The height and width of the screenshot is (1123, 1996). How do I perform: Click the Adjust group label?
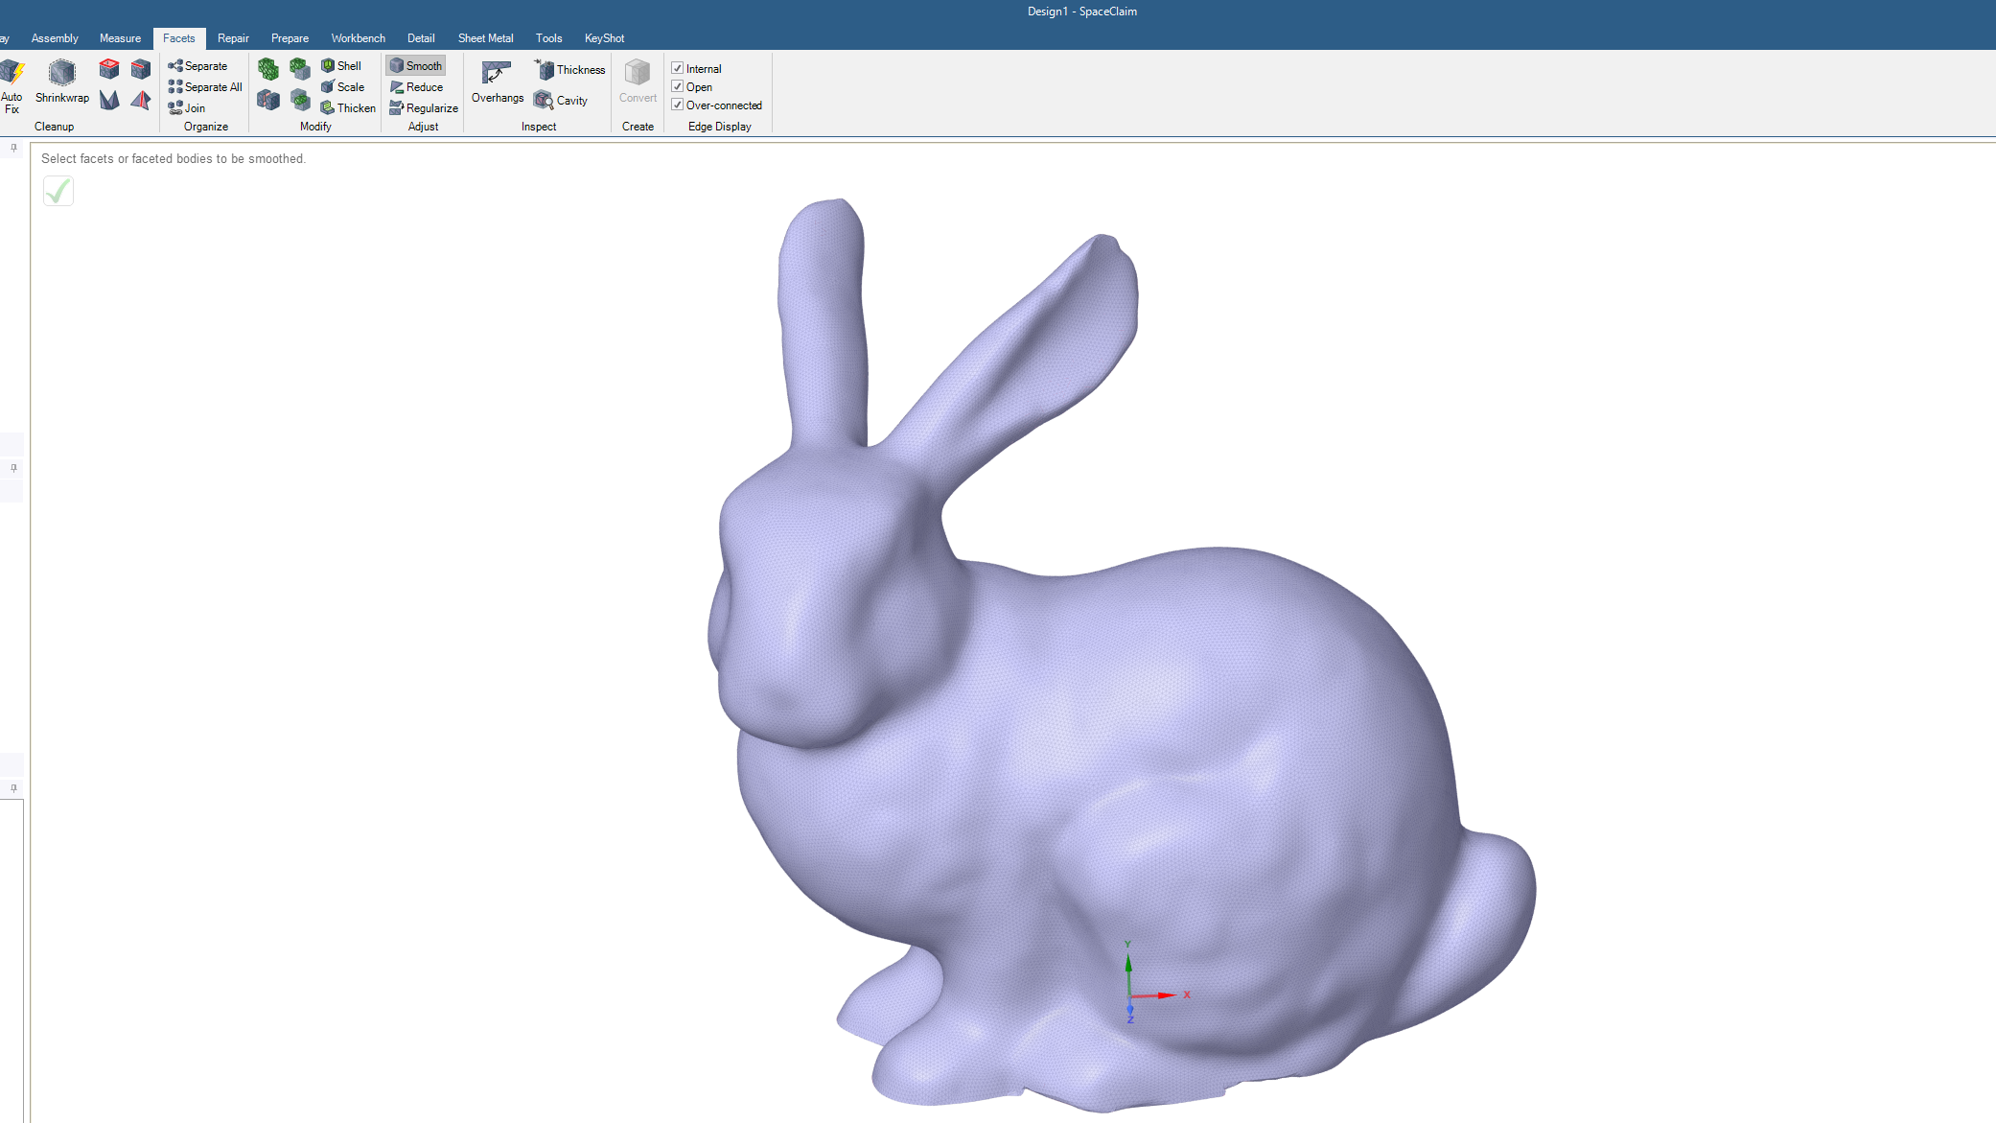[423, 127]
